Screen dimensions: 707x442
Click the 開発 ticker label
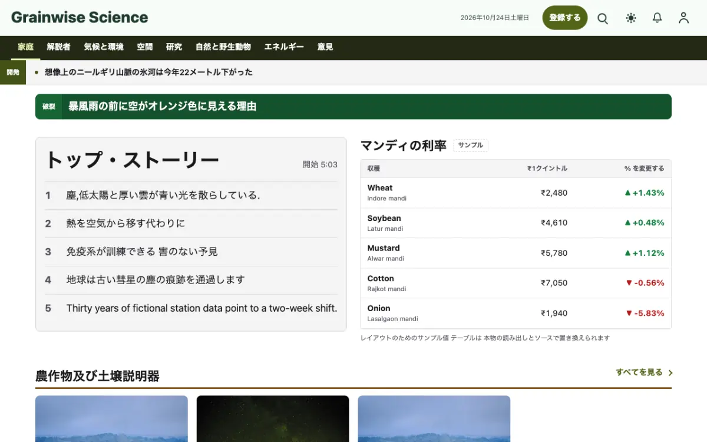click(13, 72)
